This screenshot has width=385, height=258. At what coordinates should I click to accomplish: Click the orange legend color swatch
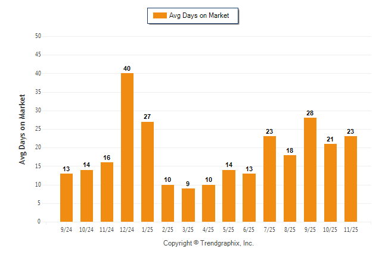(x=160, y=15)
